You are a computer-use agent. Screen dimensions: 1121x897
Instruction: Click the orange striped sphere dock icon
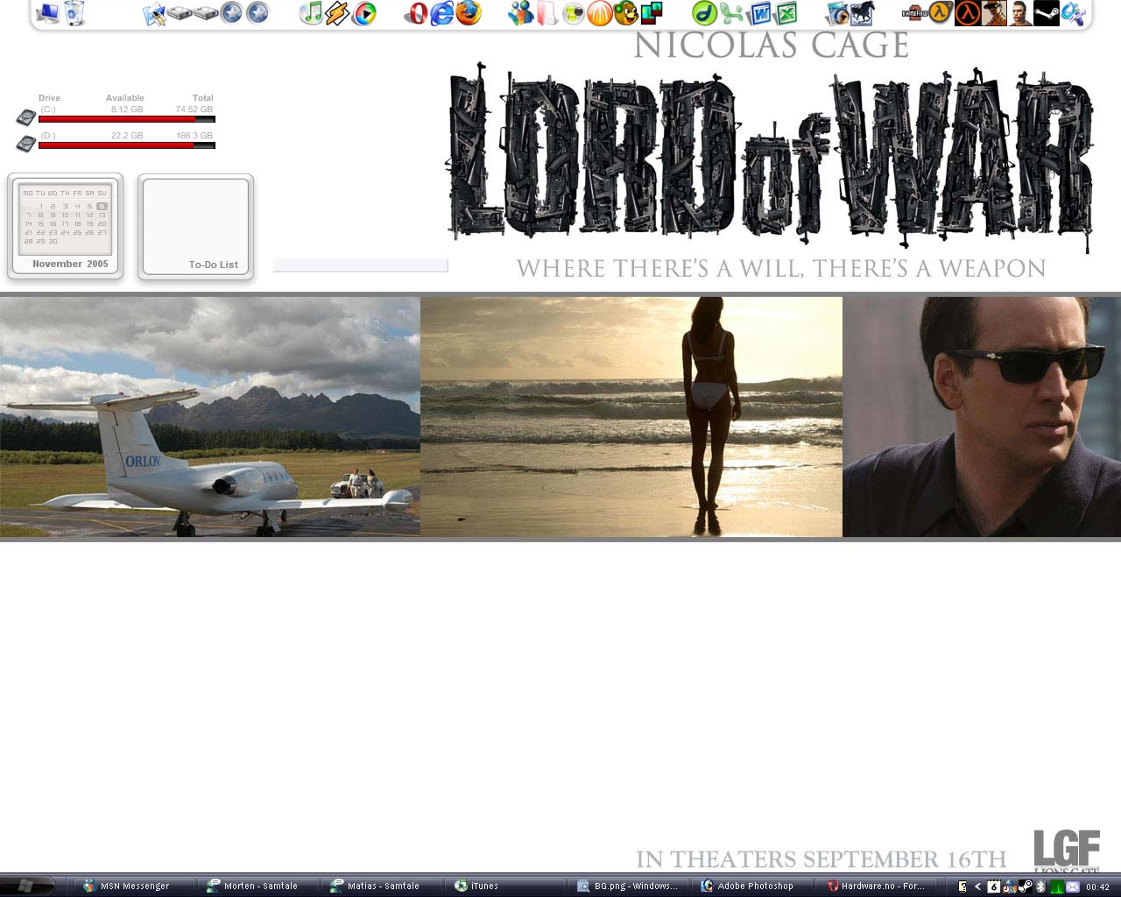pyautogui.click(x=599, y=13)
